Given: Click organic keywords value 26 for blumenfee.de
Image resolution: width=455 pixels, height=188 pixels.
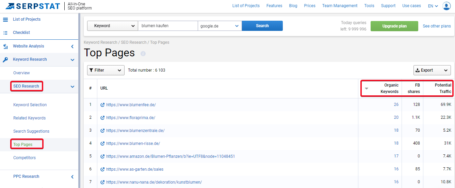Looking at the screenshot, I should pyautogui.click(x=396, y=105).
